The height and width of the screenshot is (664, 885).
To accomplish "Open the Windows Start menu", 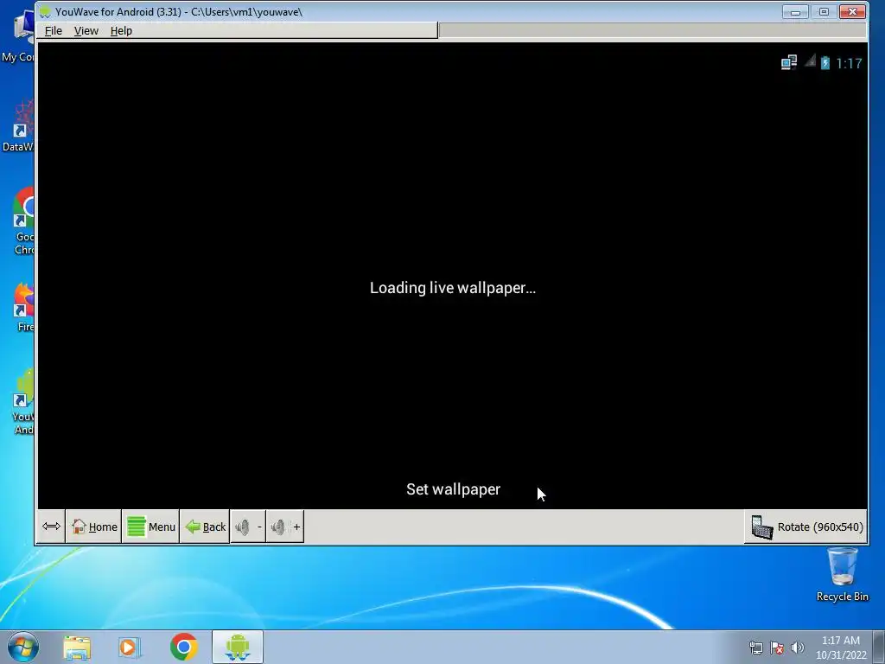I will 23,647.
